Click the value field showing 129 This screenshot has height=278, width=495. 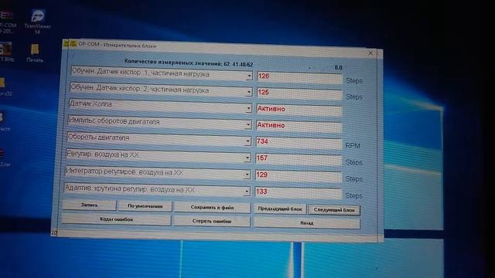[x=299, y=176]
